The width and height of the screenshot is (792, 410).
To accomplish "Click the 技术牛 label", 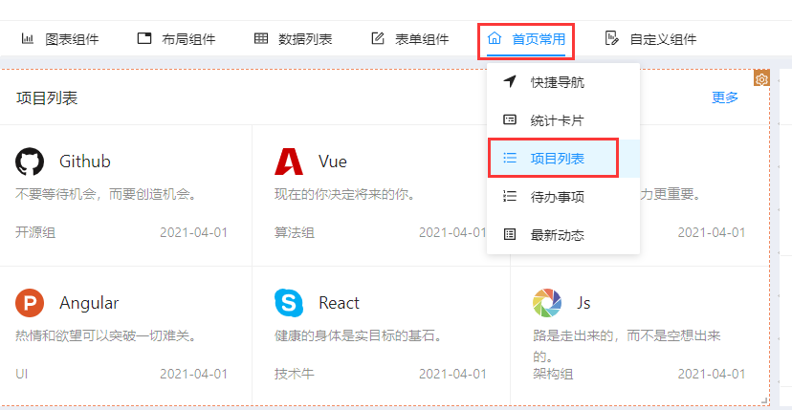I will pos(295,374).
